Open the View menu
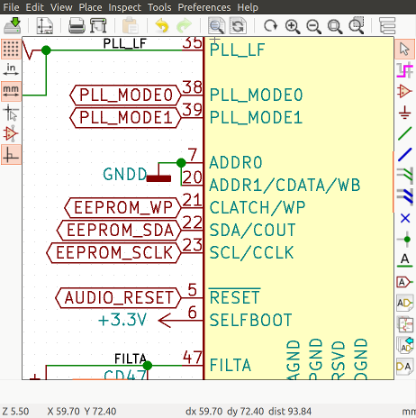Screen dimensions: 416x418 [61, 7]
